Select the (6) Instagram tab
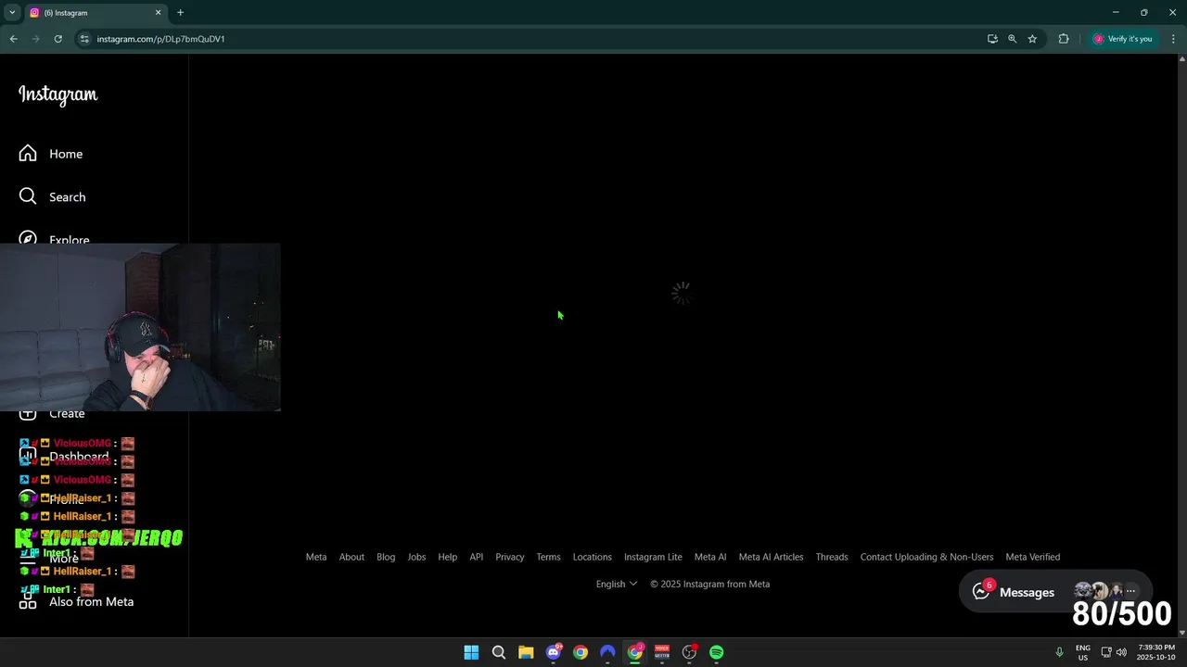The width and height of the screenshot is (1187, 667). click(95, 13)
